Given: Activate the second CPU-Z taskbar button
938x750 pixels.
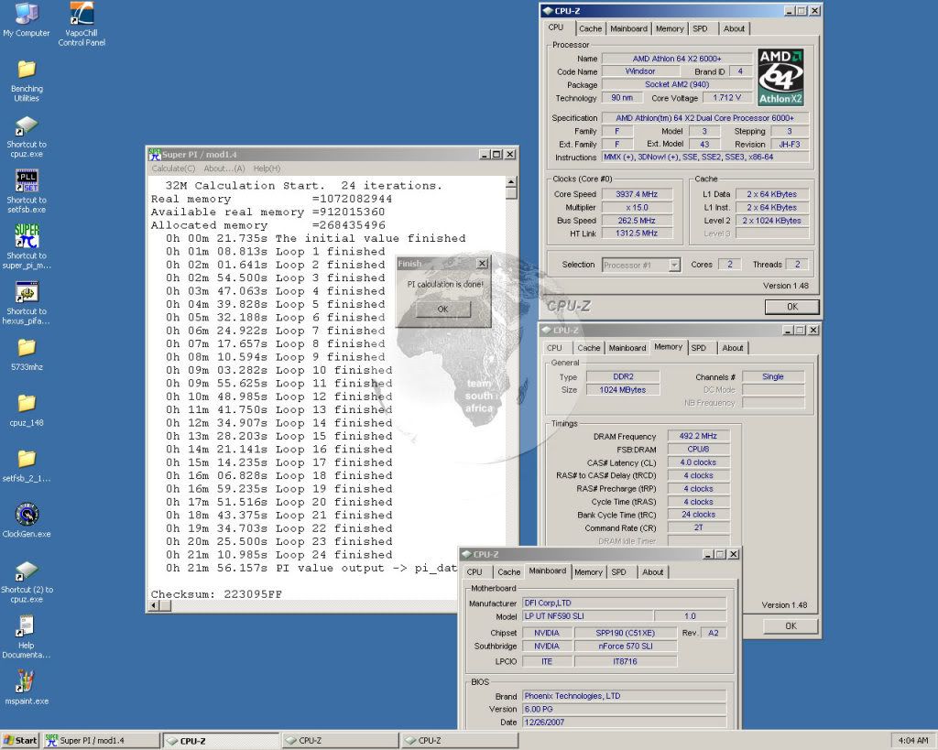Looking at the screenshot, I should point(340,741).
